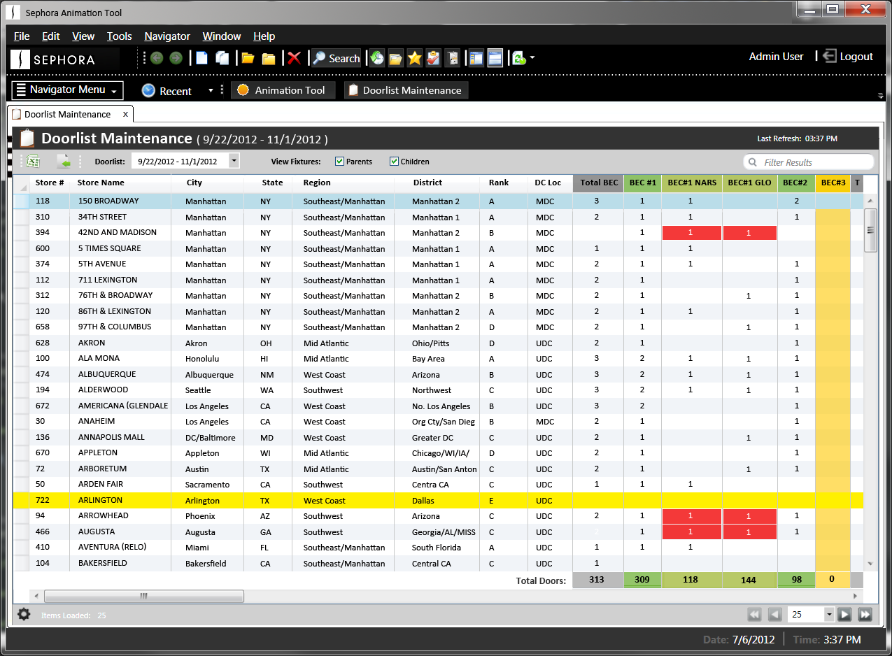The image size is (892, 656).
Task: Open the Help menu
Action: 264,36
